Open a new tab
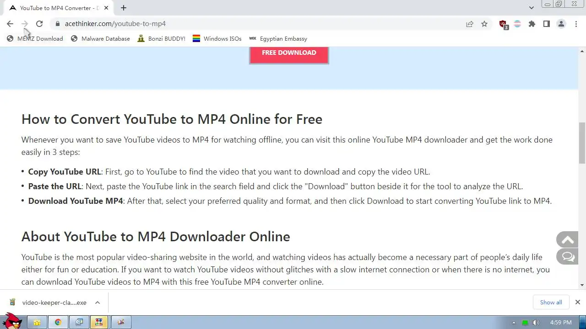The height and width of the screenshot is (329, 586). coord(124,8)
